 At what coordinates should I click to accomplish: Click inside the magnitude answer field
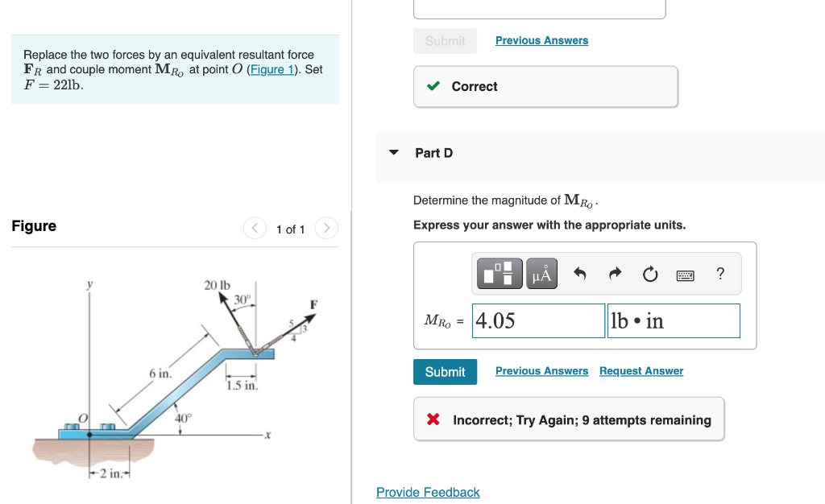(x=537, y=320)
